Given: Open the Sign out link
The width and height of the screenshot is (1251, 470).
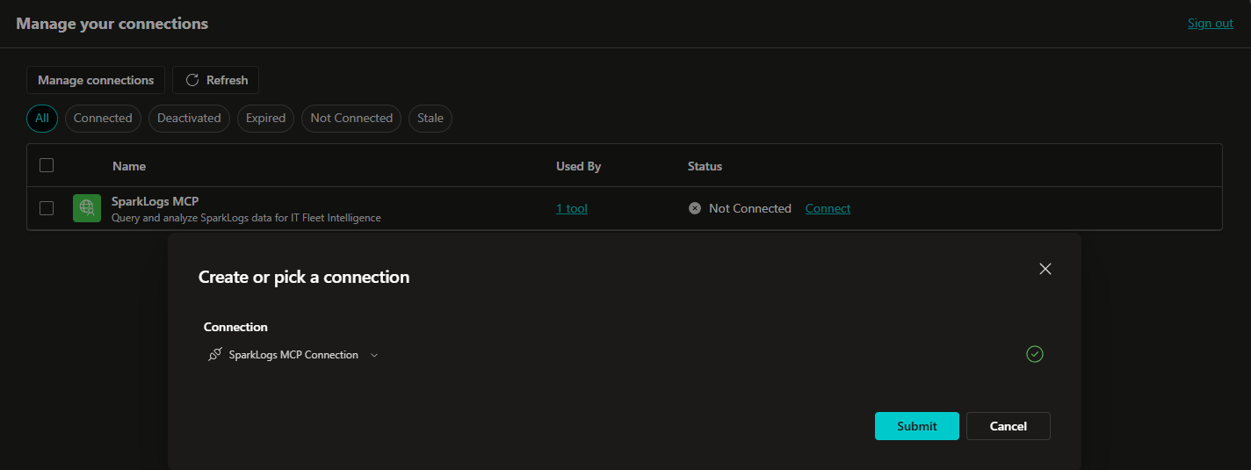Looking at the screenshot, I should coord(1211,23).
